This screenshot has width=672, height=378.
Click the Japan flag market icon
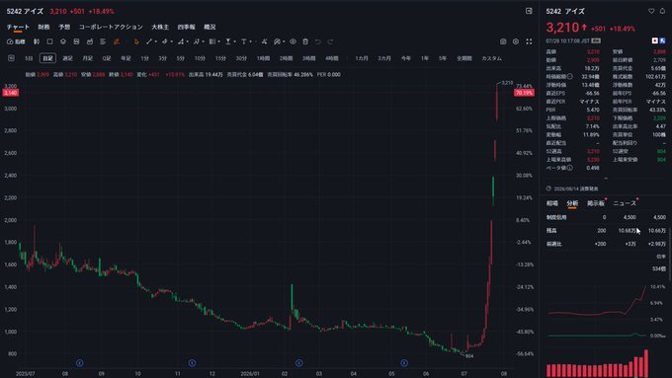point(655,40)
